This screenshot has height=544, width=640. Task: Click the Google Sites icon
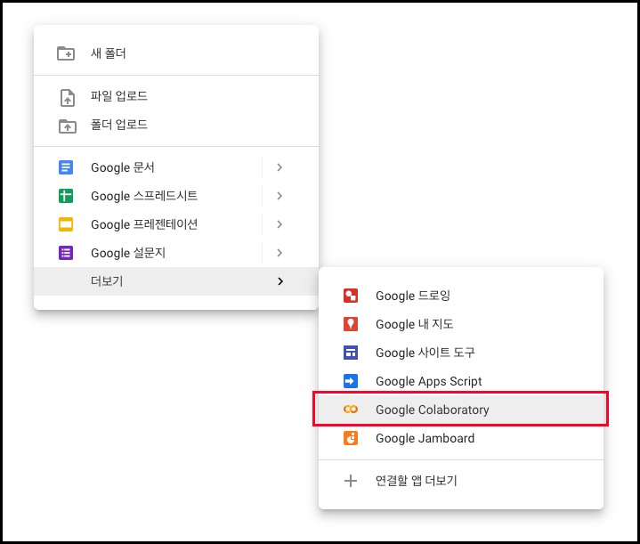pos(351,353)
